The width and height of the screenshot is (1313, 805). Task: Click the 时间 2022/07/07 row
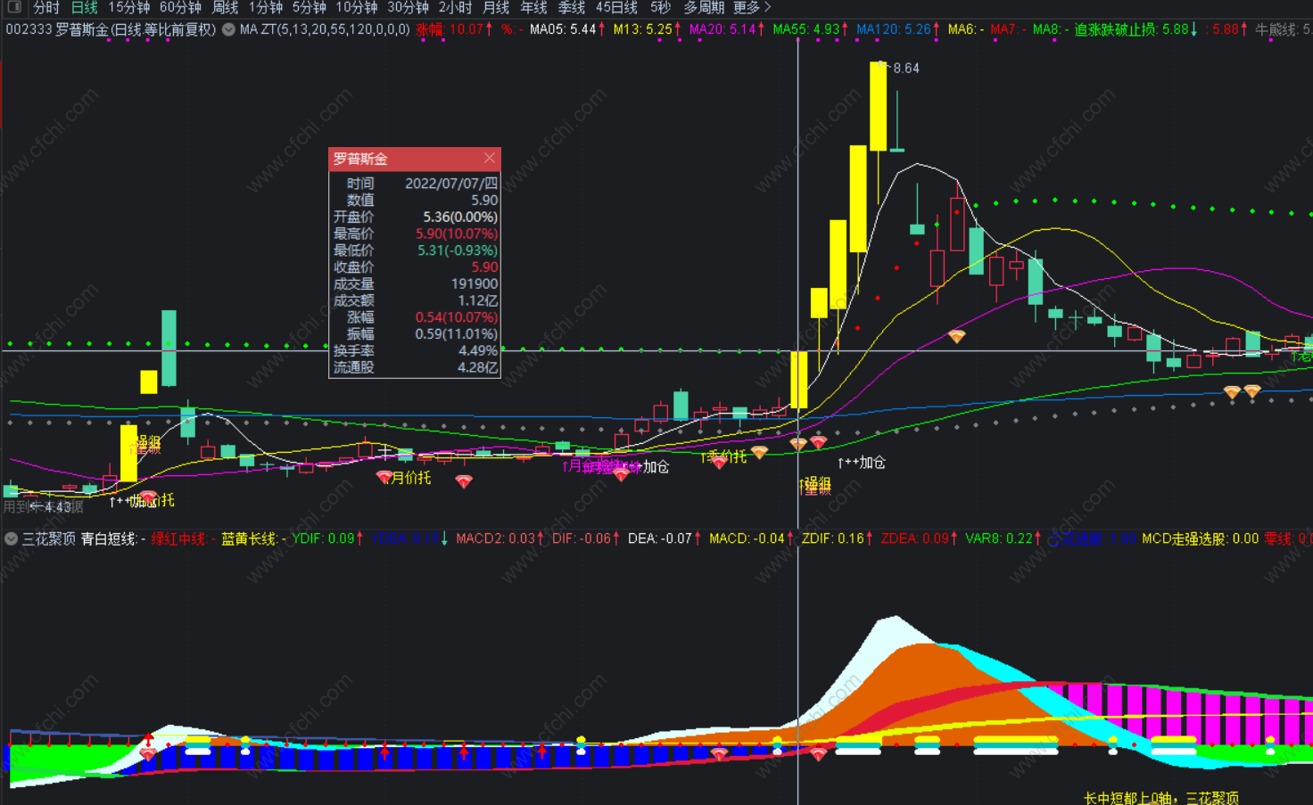[x=415, y=184]
